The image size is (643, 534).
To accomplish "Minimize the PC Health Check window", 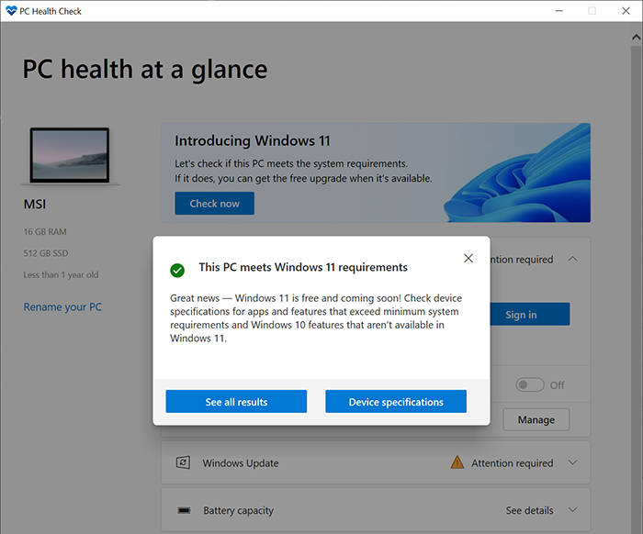I will [558, 11].
